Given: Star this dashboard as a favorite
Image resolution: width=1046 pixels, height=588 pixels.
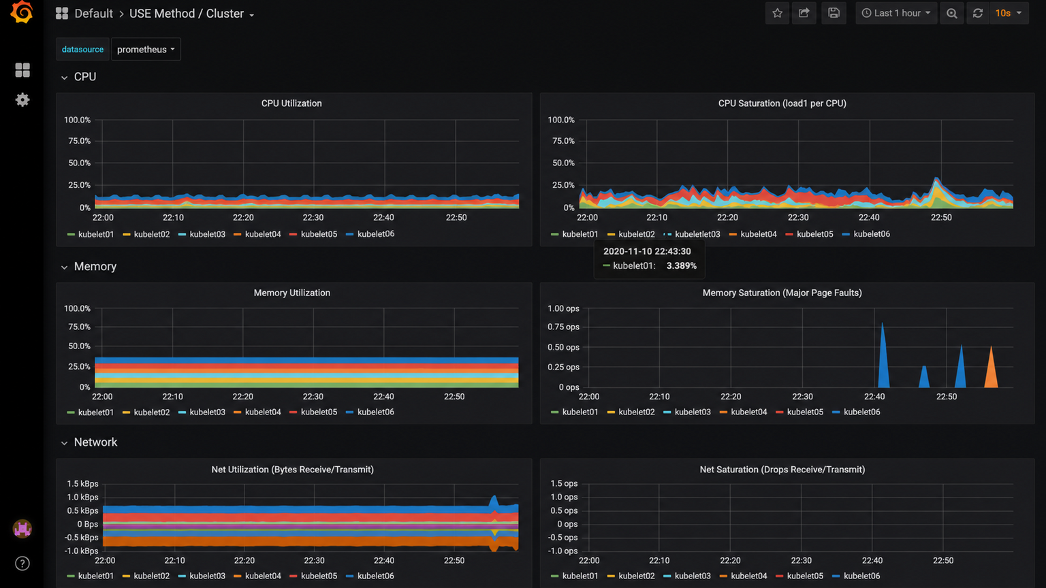Looking at the screenshot, I should click(x=778, y=13).
